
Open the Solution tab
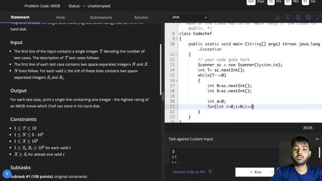(x=141, y=18)
